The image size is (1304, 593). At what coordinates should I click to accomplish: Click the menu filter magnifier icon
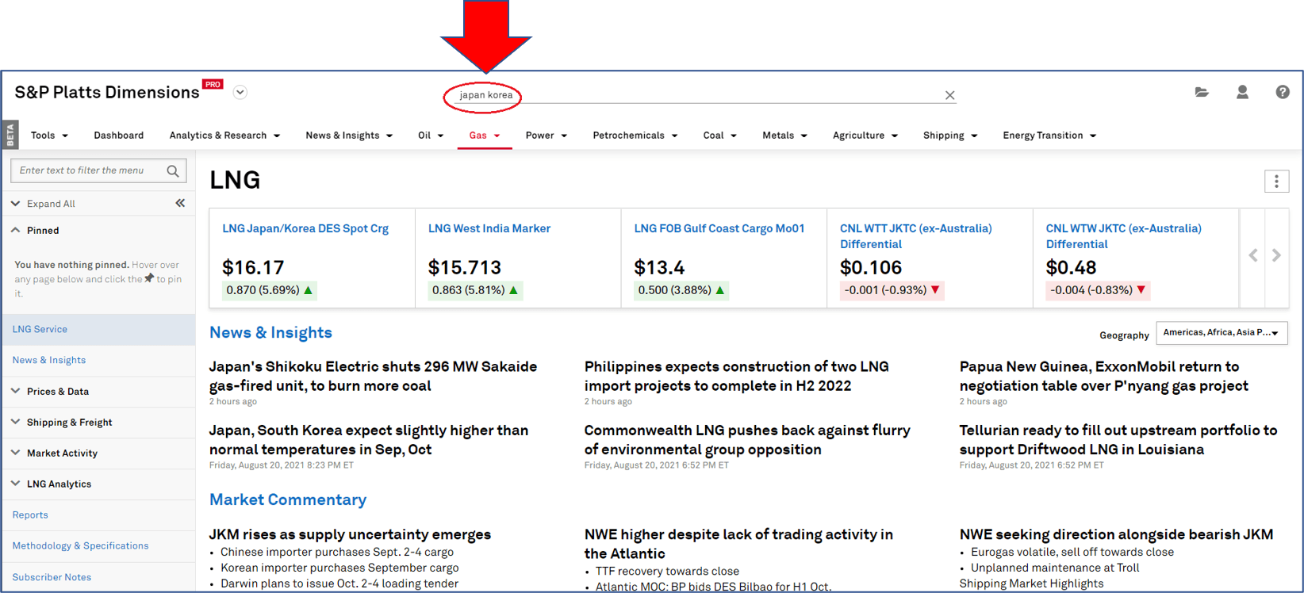(173, 170)
